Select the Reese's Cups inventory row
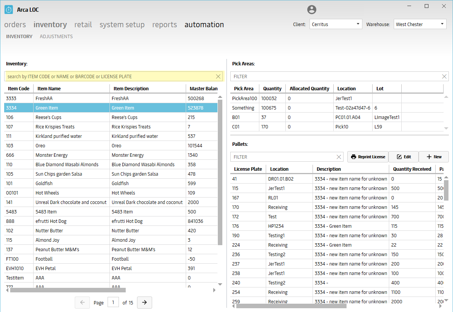 point(111,117)
